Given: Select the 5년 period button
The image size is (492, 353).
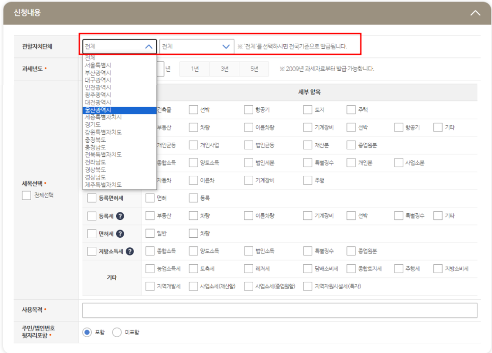Looking at the screenshot, I should [253, 68].
